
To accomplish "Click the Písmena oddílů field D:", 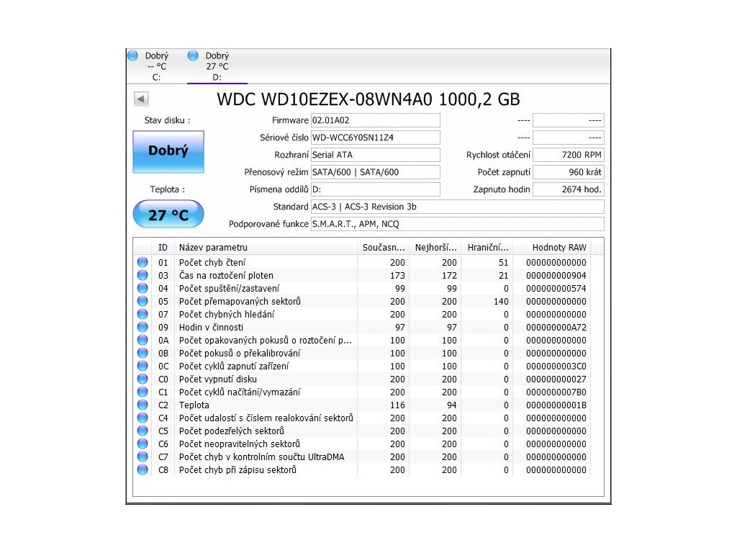I will (376, 189).
